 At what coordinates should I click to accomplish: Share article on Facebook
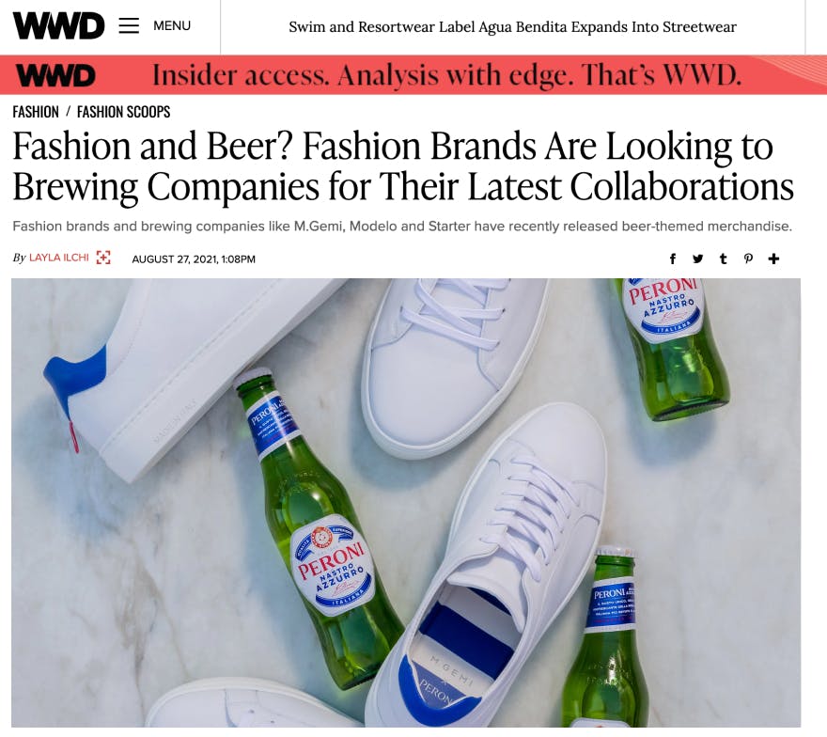[x=673, y=259]
